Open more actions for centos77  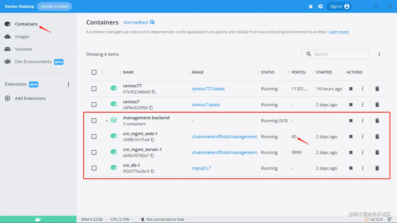tap(363, 89)
